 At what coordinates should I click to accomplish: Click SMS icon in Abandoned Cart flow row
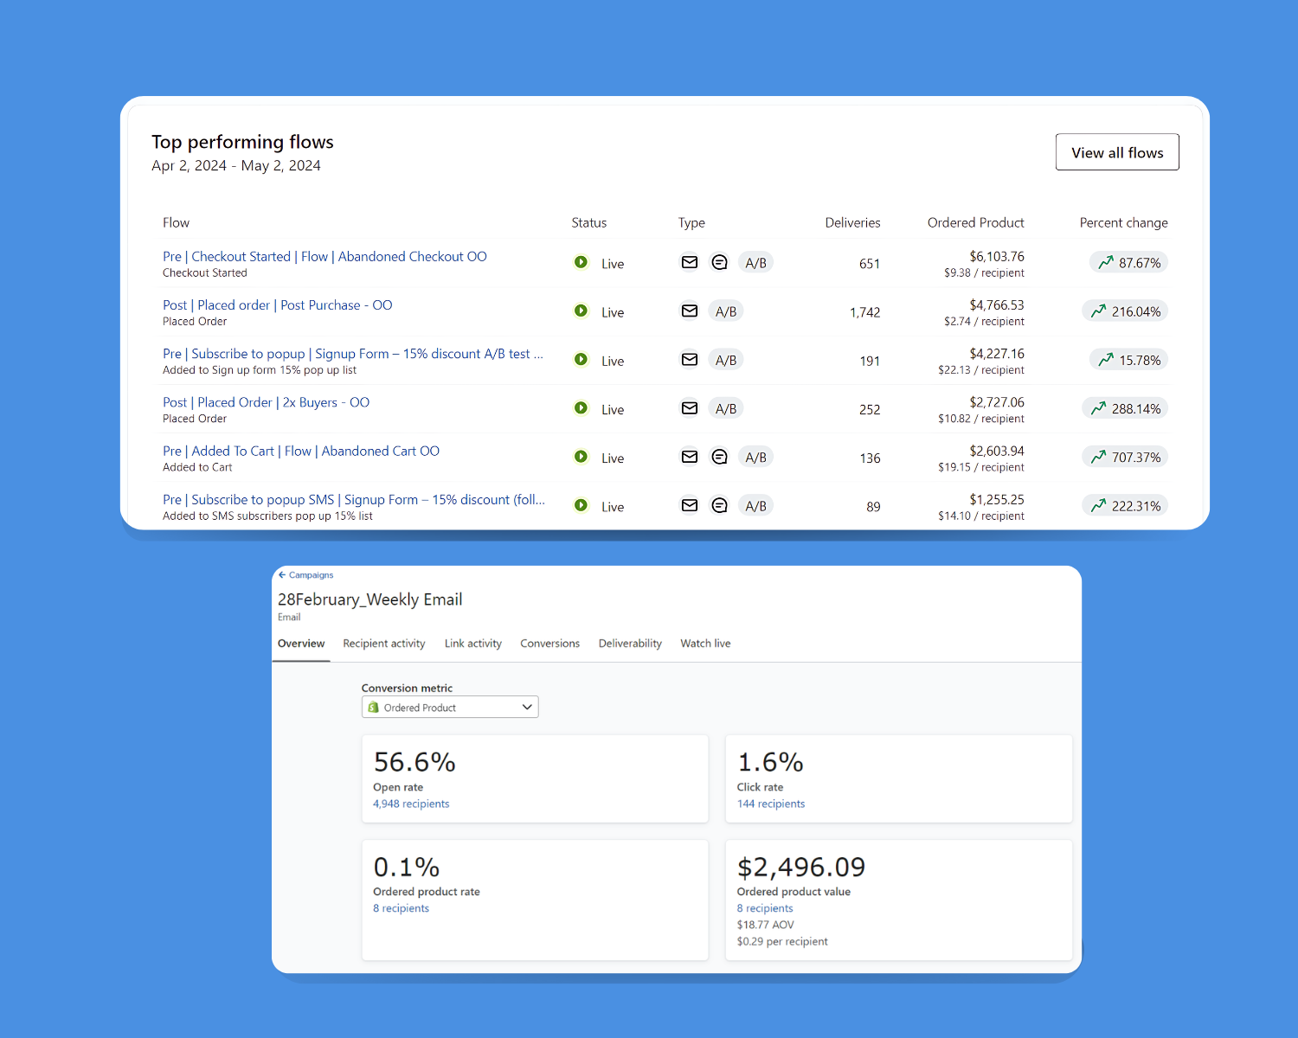[x=719, y=457]
